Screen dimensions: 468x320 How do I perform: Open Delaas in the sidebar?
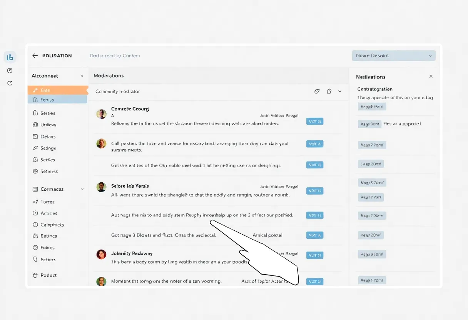click(x=48, y=137)
